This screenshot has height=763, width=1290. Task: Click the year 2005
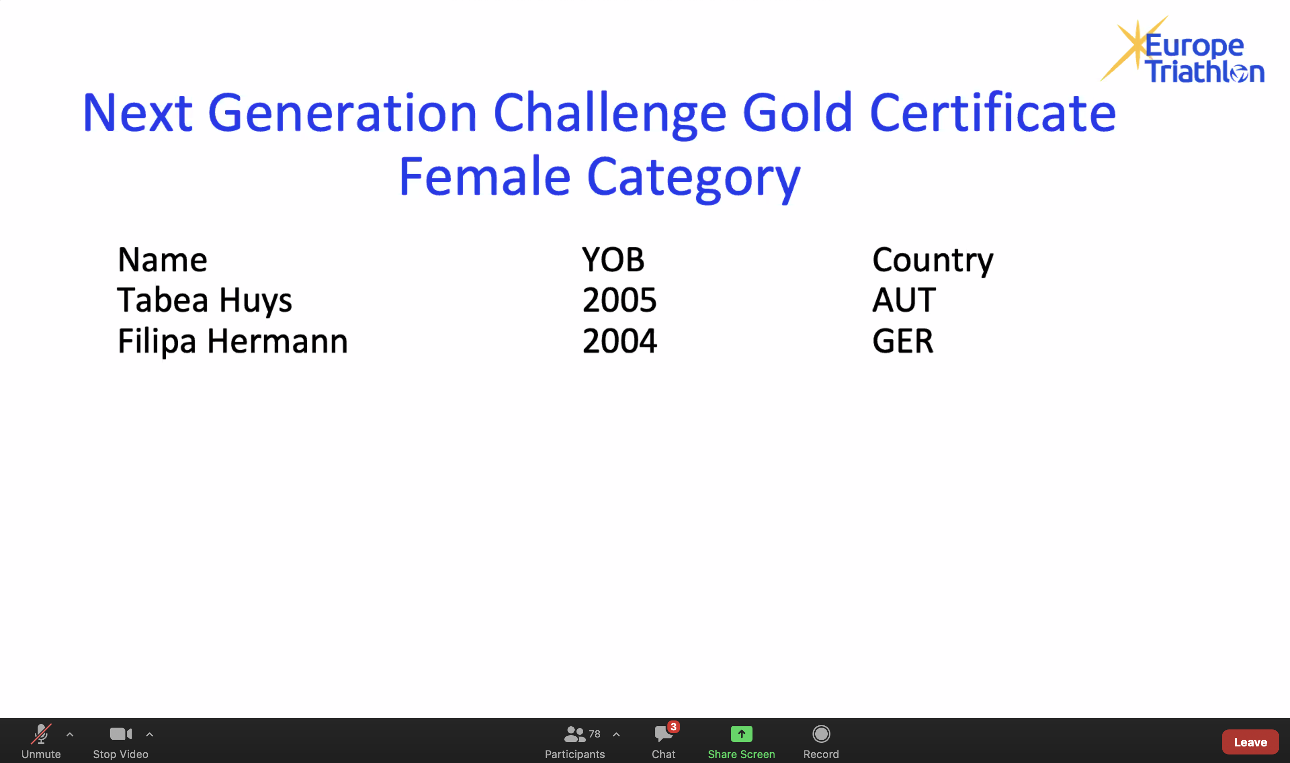click(619, 300)
